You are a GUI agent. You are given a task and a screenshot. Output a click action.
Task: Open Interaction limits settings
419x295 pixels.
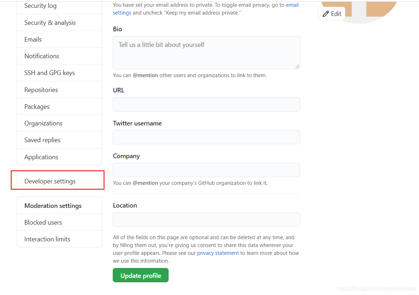click(x=47, y=239)
